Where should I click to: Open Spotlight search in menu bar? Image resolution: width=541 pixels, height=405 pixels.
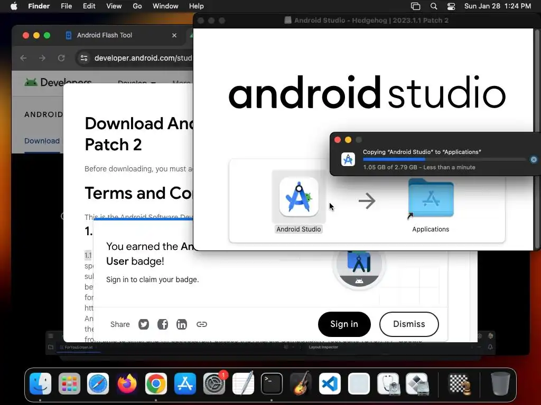tap(434, 6)
